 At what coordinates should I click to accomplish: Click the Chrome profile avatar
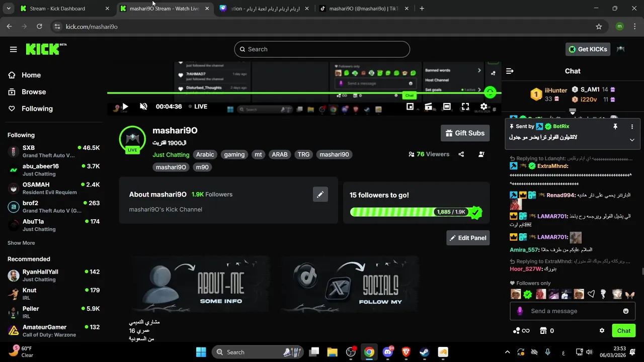(x=619, y=27)
